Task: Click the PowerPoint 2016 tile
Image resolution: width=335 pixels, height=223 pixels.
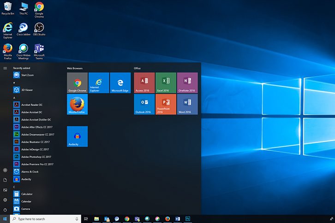Action: point(166,104)
